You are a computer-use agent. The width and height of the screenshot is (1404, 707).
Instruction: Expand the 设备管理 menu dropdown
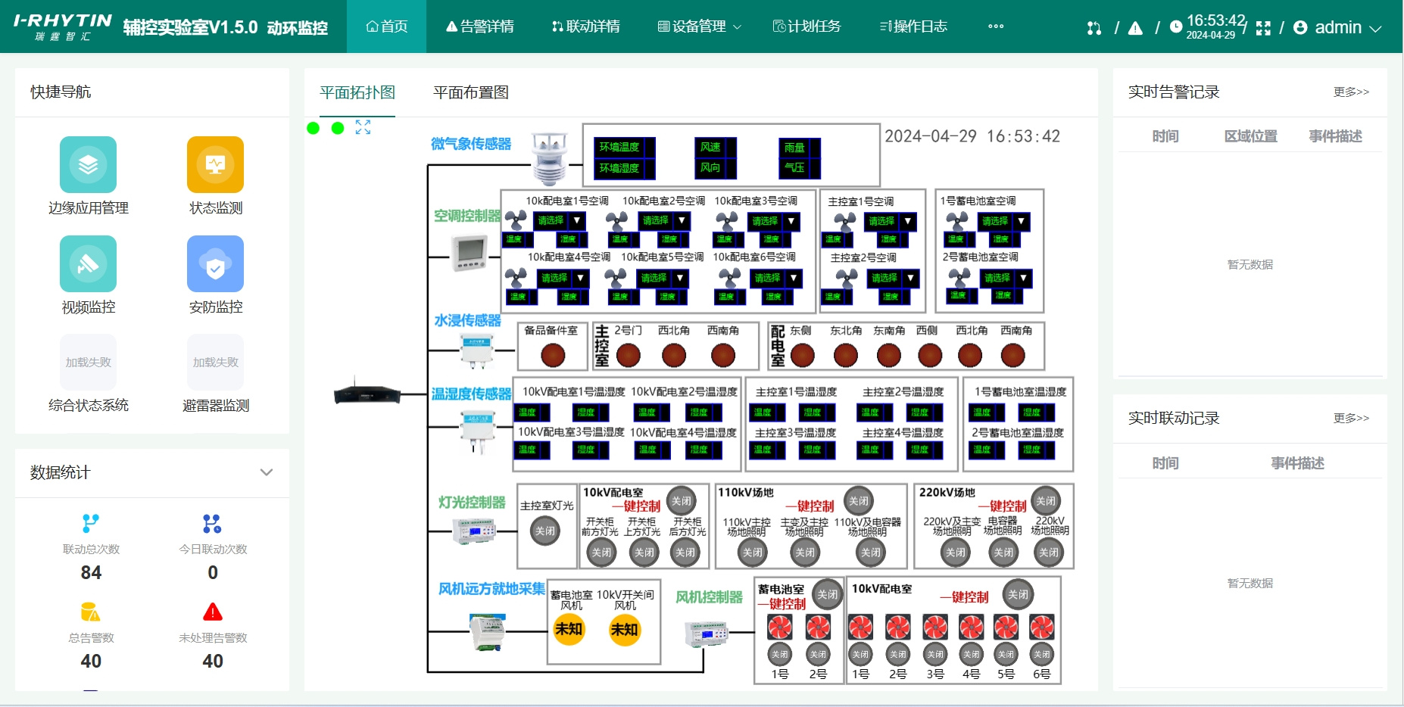(699, 26)
